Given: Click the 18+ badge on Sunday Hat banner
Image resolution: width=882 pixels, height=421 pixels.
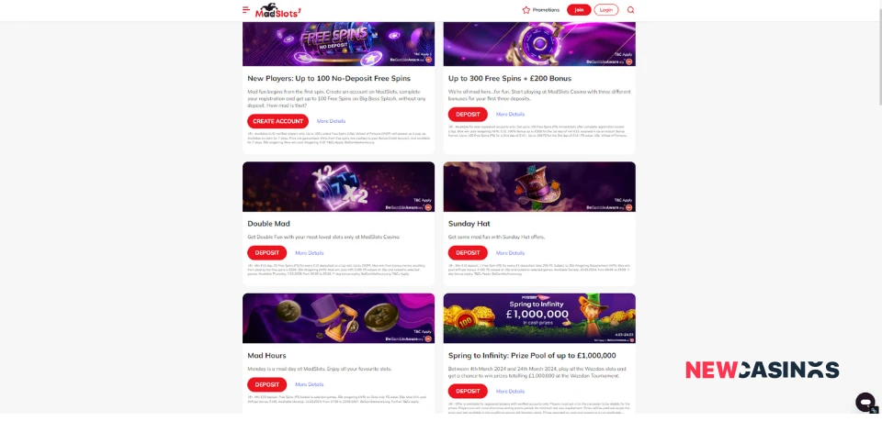Looking at the screenshot, I should click(x=628, y=207).
